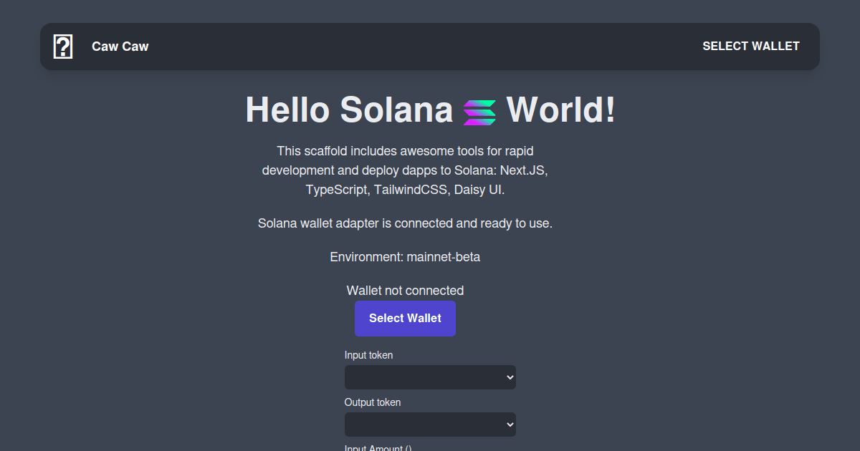Click SELECT WALLET in the top navbar
The width and height of the screenshot is (860, 451).
click(751, 46)
